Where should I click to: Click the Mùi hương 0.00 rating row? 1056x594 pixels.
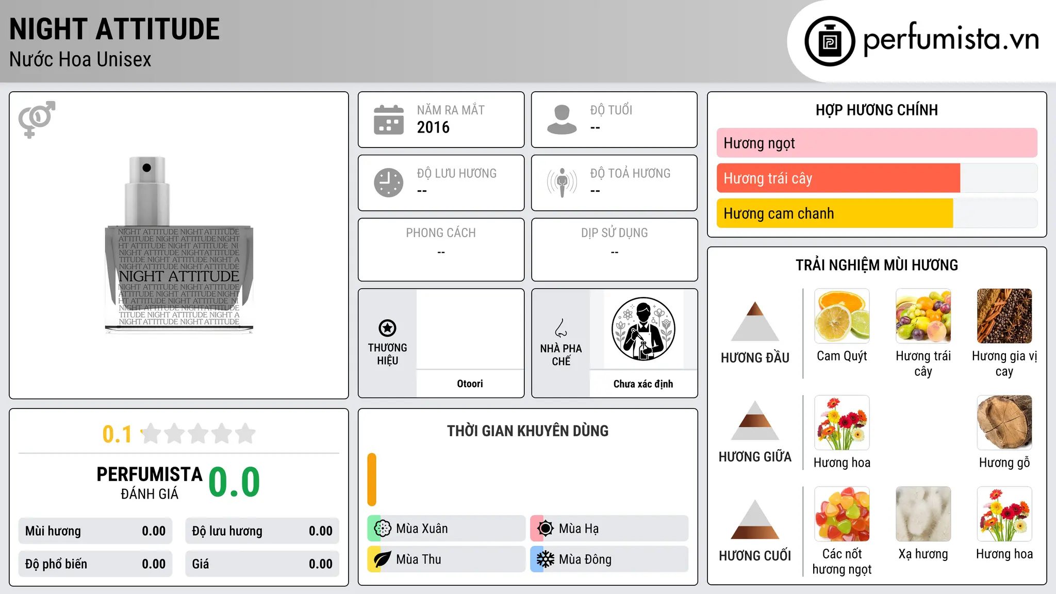pos(95,531)
